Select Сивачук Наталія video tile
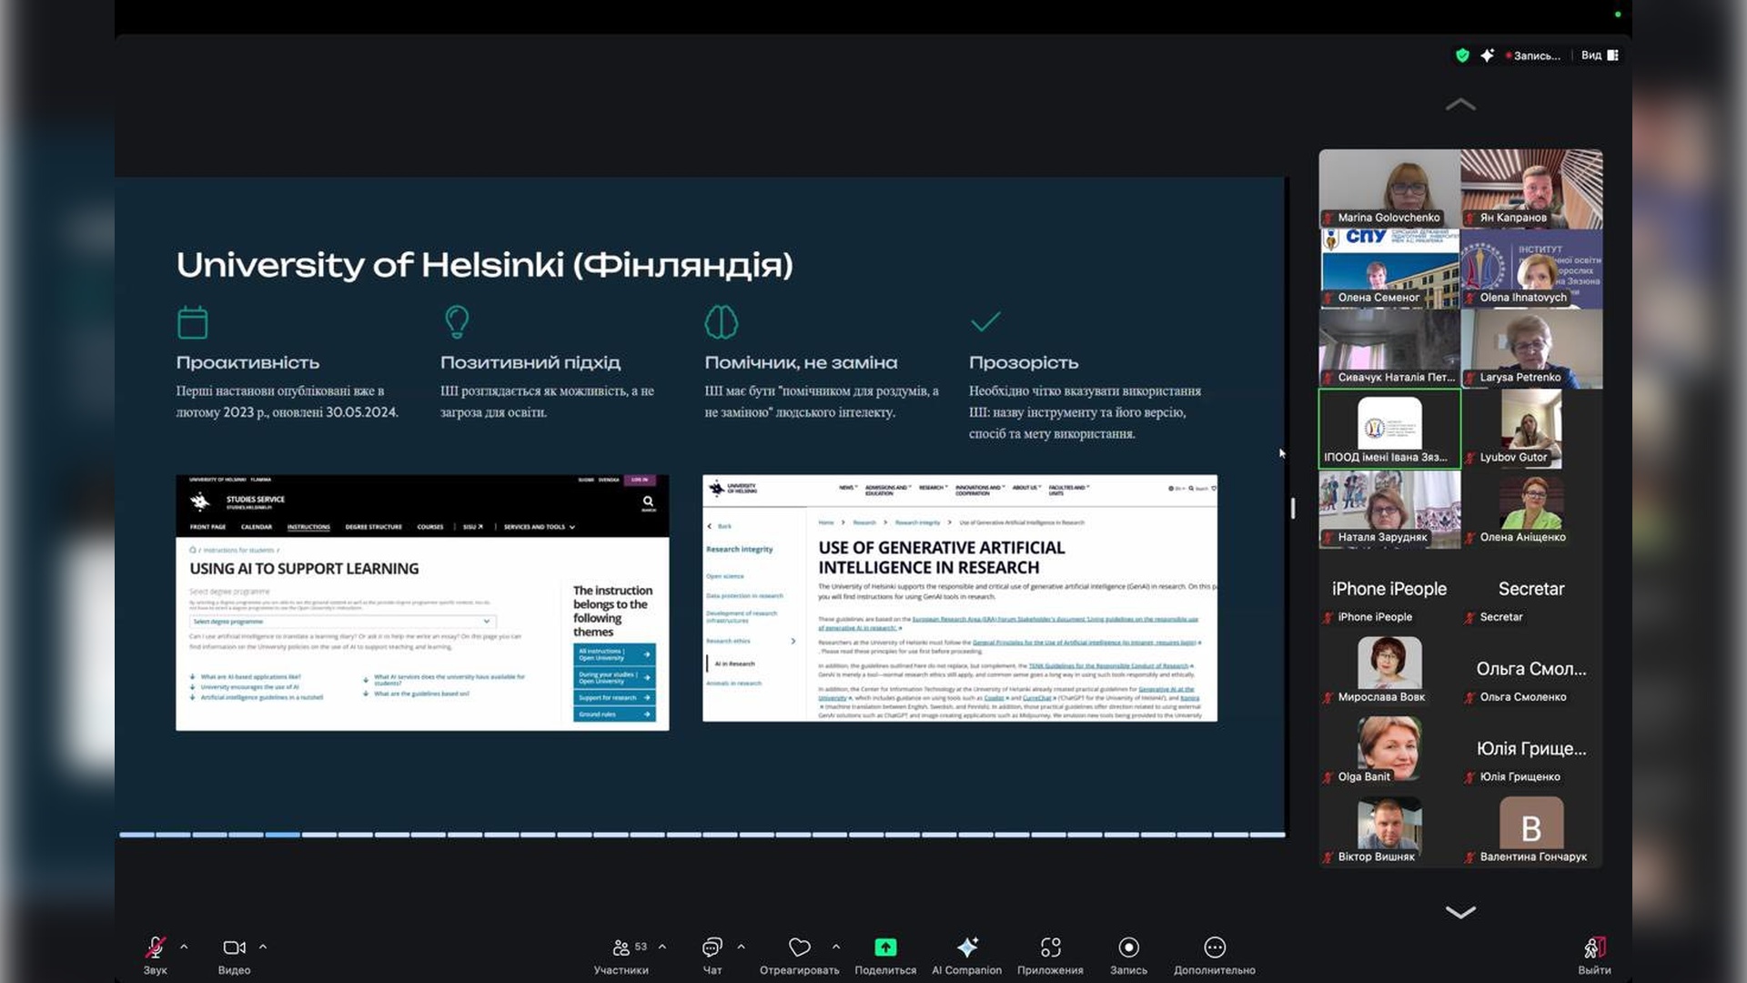 [x=1389, y=349]
